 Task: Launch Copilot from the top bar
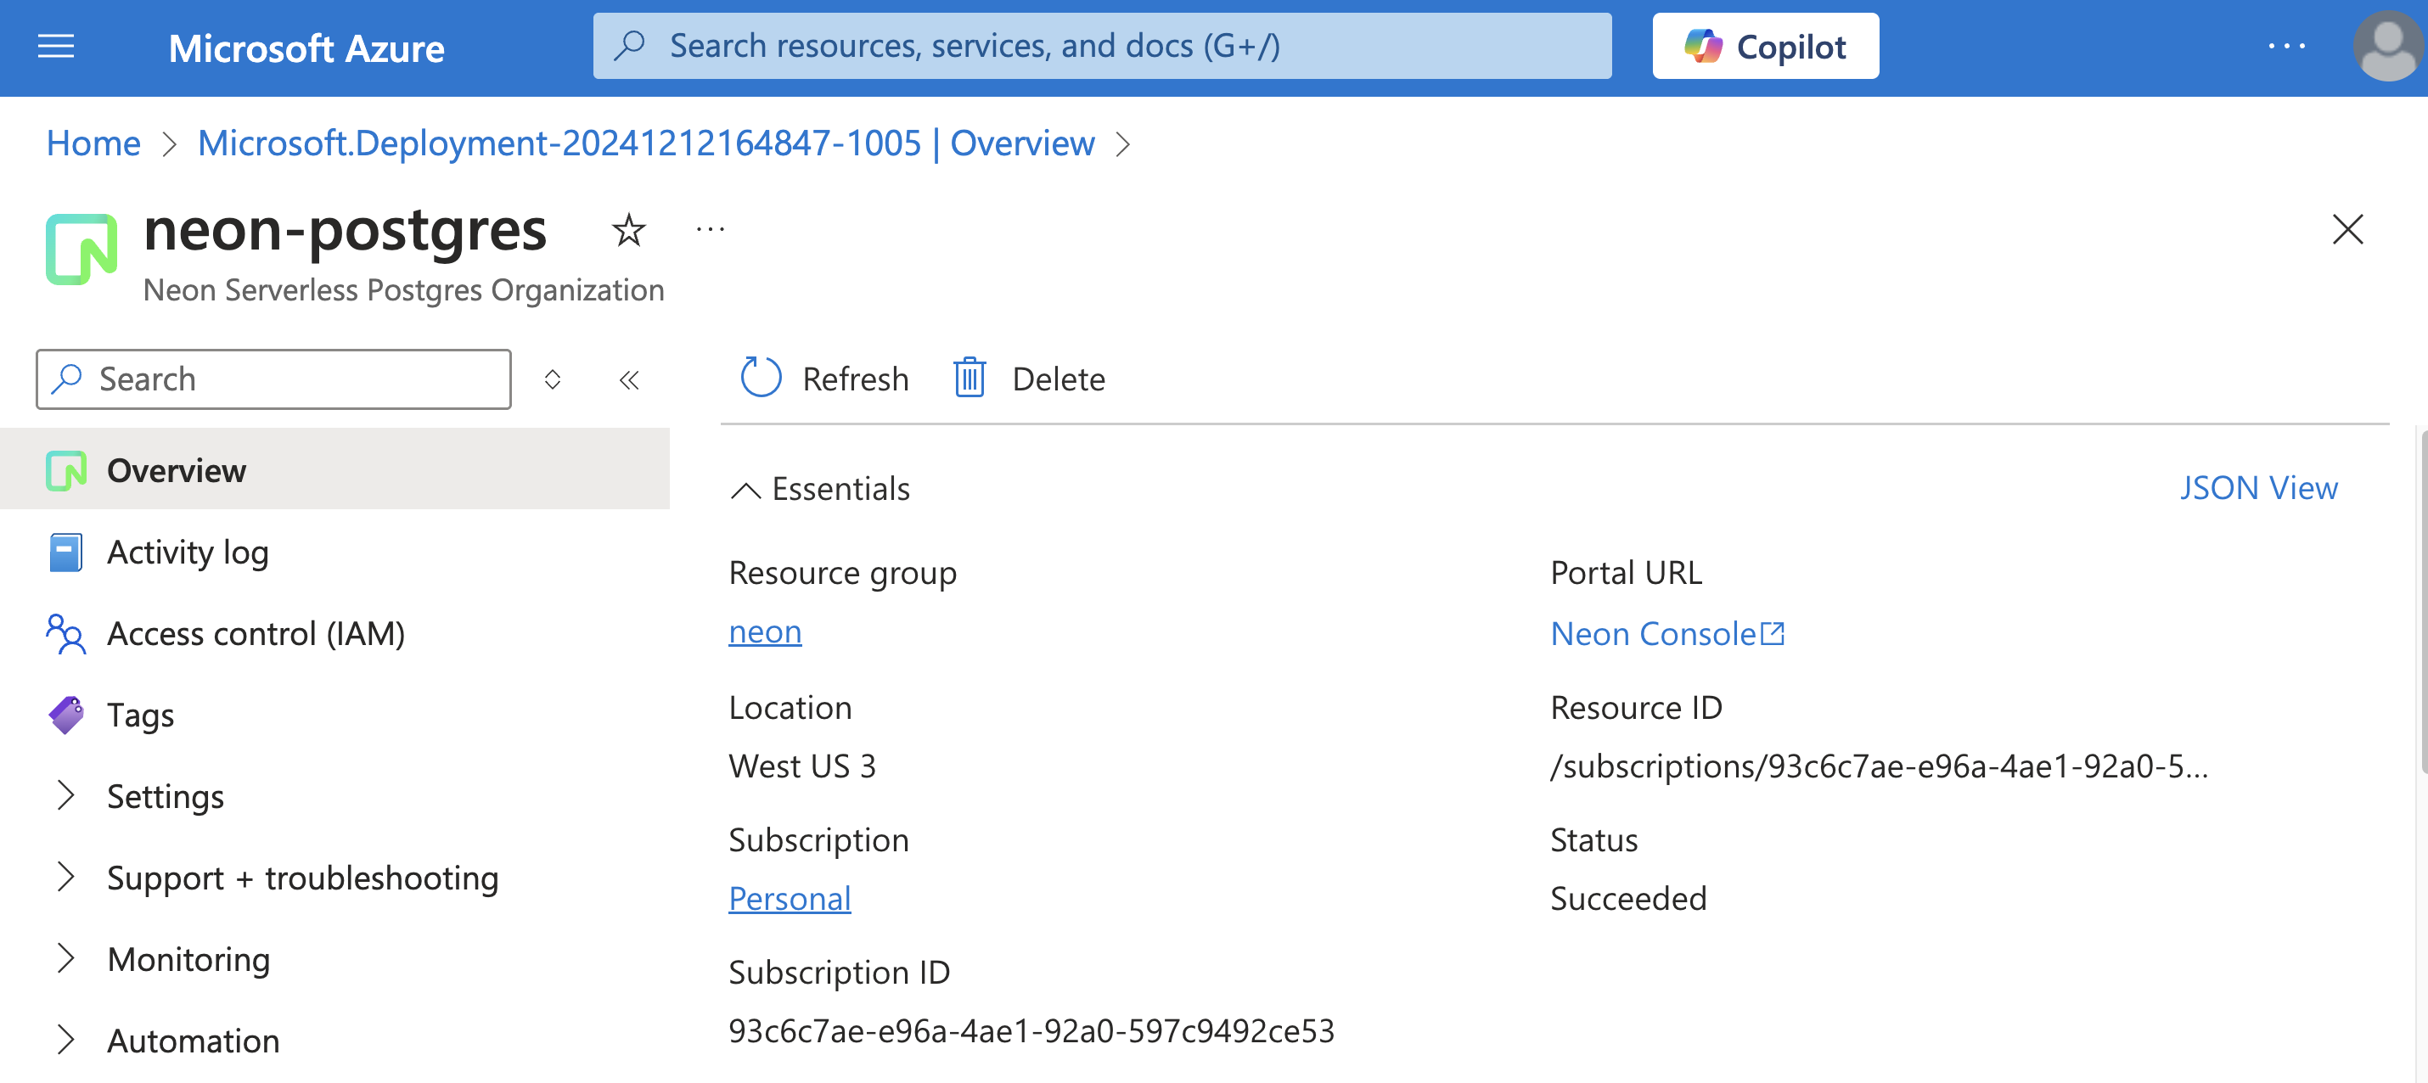1764,45
